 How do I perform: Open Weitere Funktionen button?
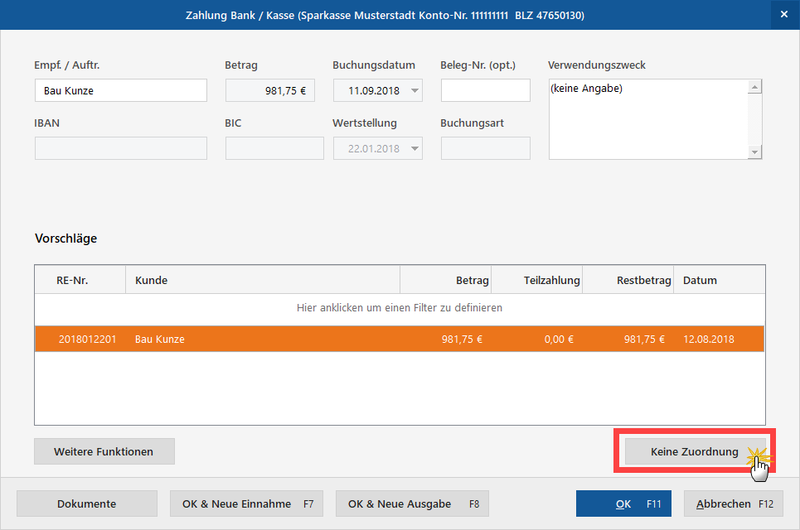click(x=104, y=451)
